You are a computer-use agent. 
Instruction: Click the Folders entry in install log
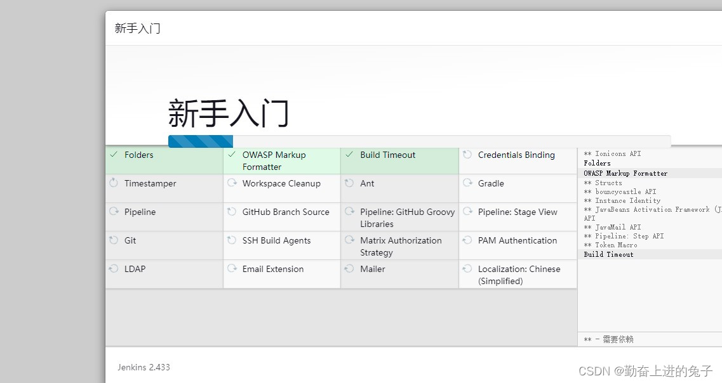pyautogui.click(x=597, y=163)
